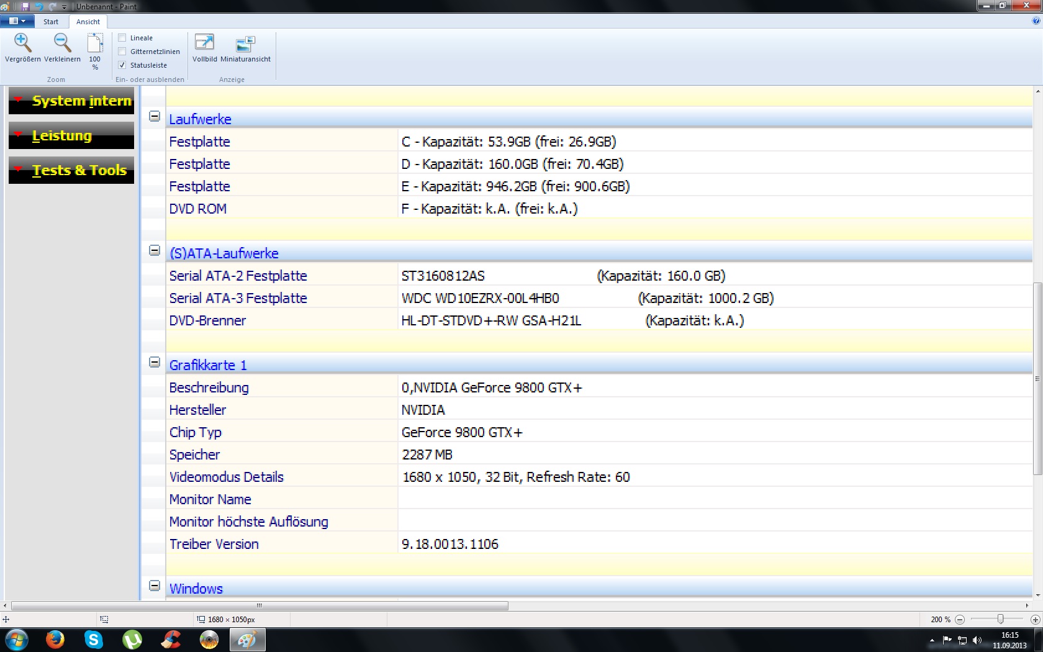The height and width of the screenshot is (652, 1043).
Task: Enable the Lineale checkbox
Action: point(122,38)
